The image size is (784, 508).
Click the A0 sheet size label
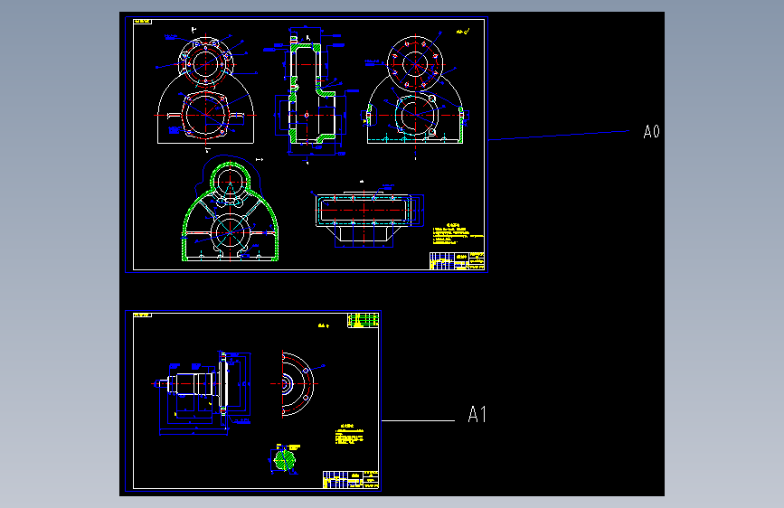click(x=651, y=132)
